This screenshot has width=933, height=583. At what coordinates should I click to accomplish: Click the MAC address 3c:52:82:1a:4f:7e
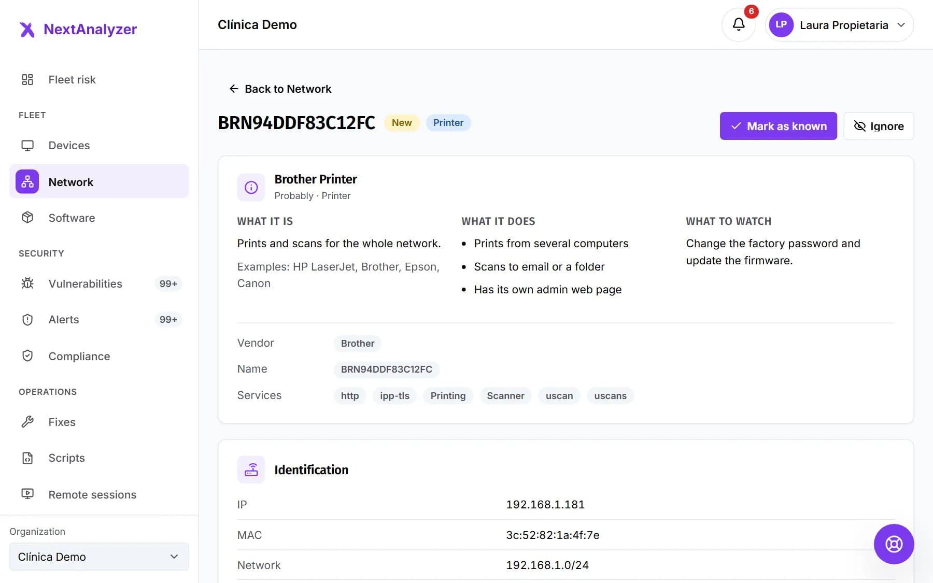[x=553, y=535]
